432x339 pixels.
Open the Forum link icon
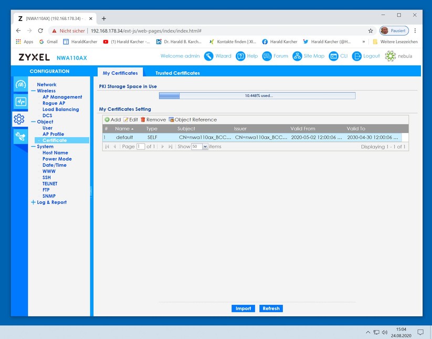[267, 56]
